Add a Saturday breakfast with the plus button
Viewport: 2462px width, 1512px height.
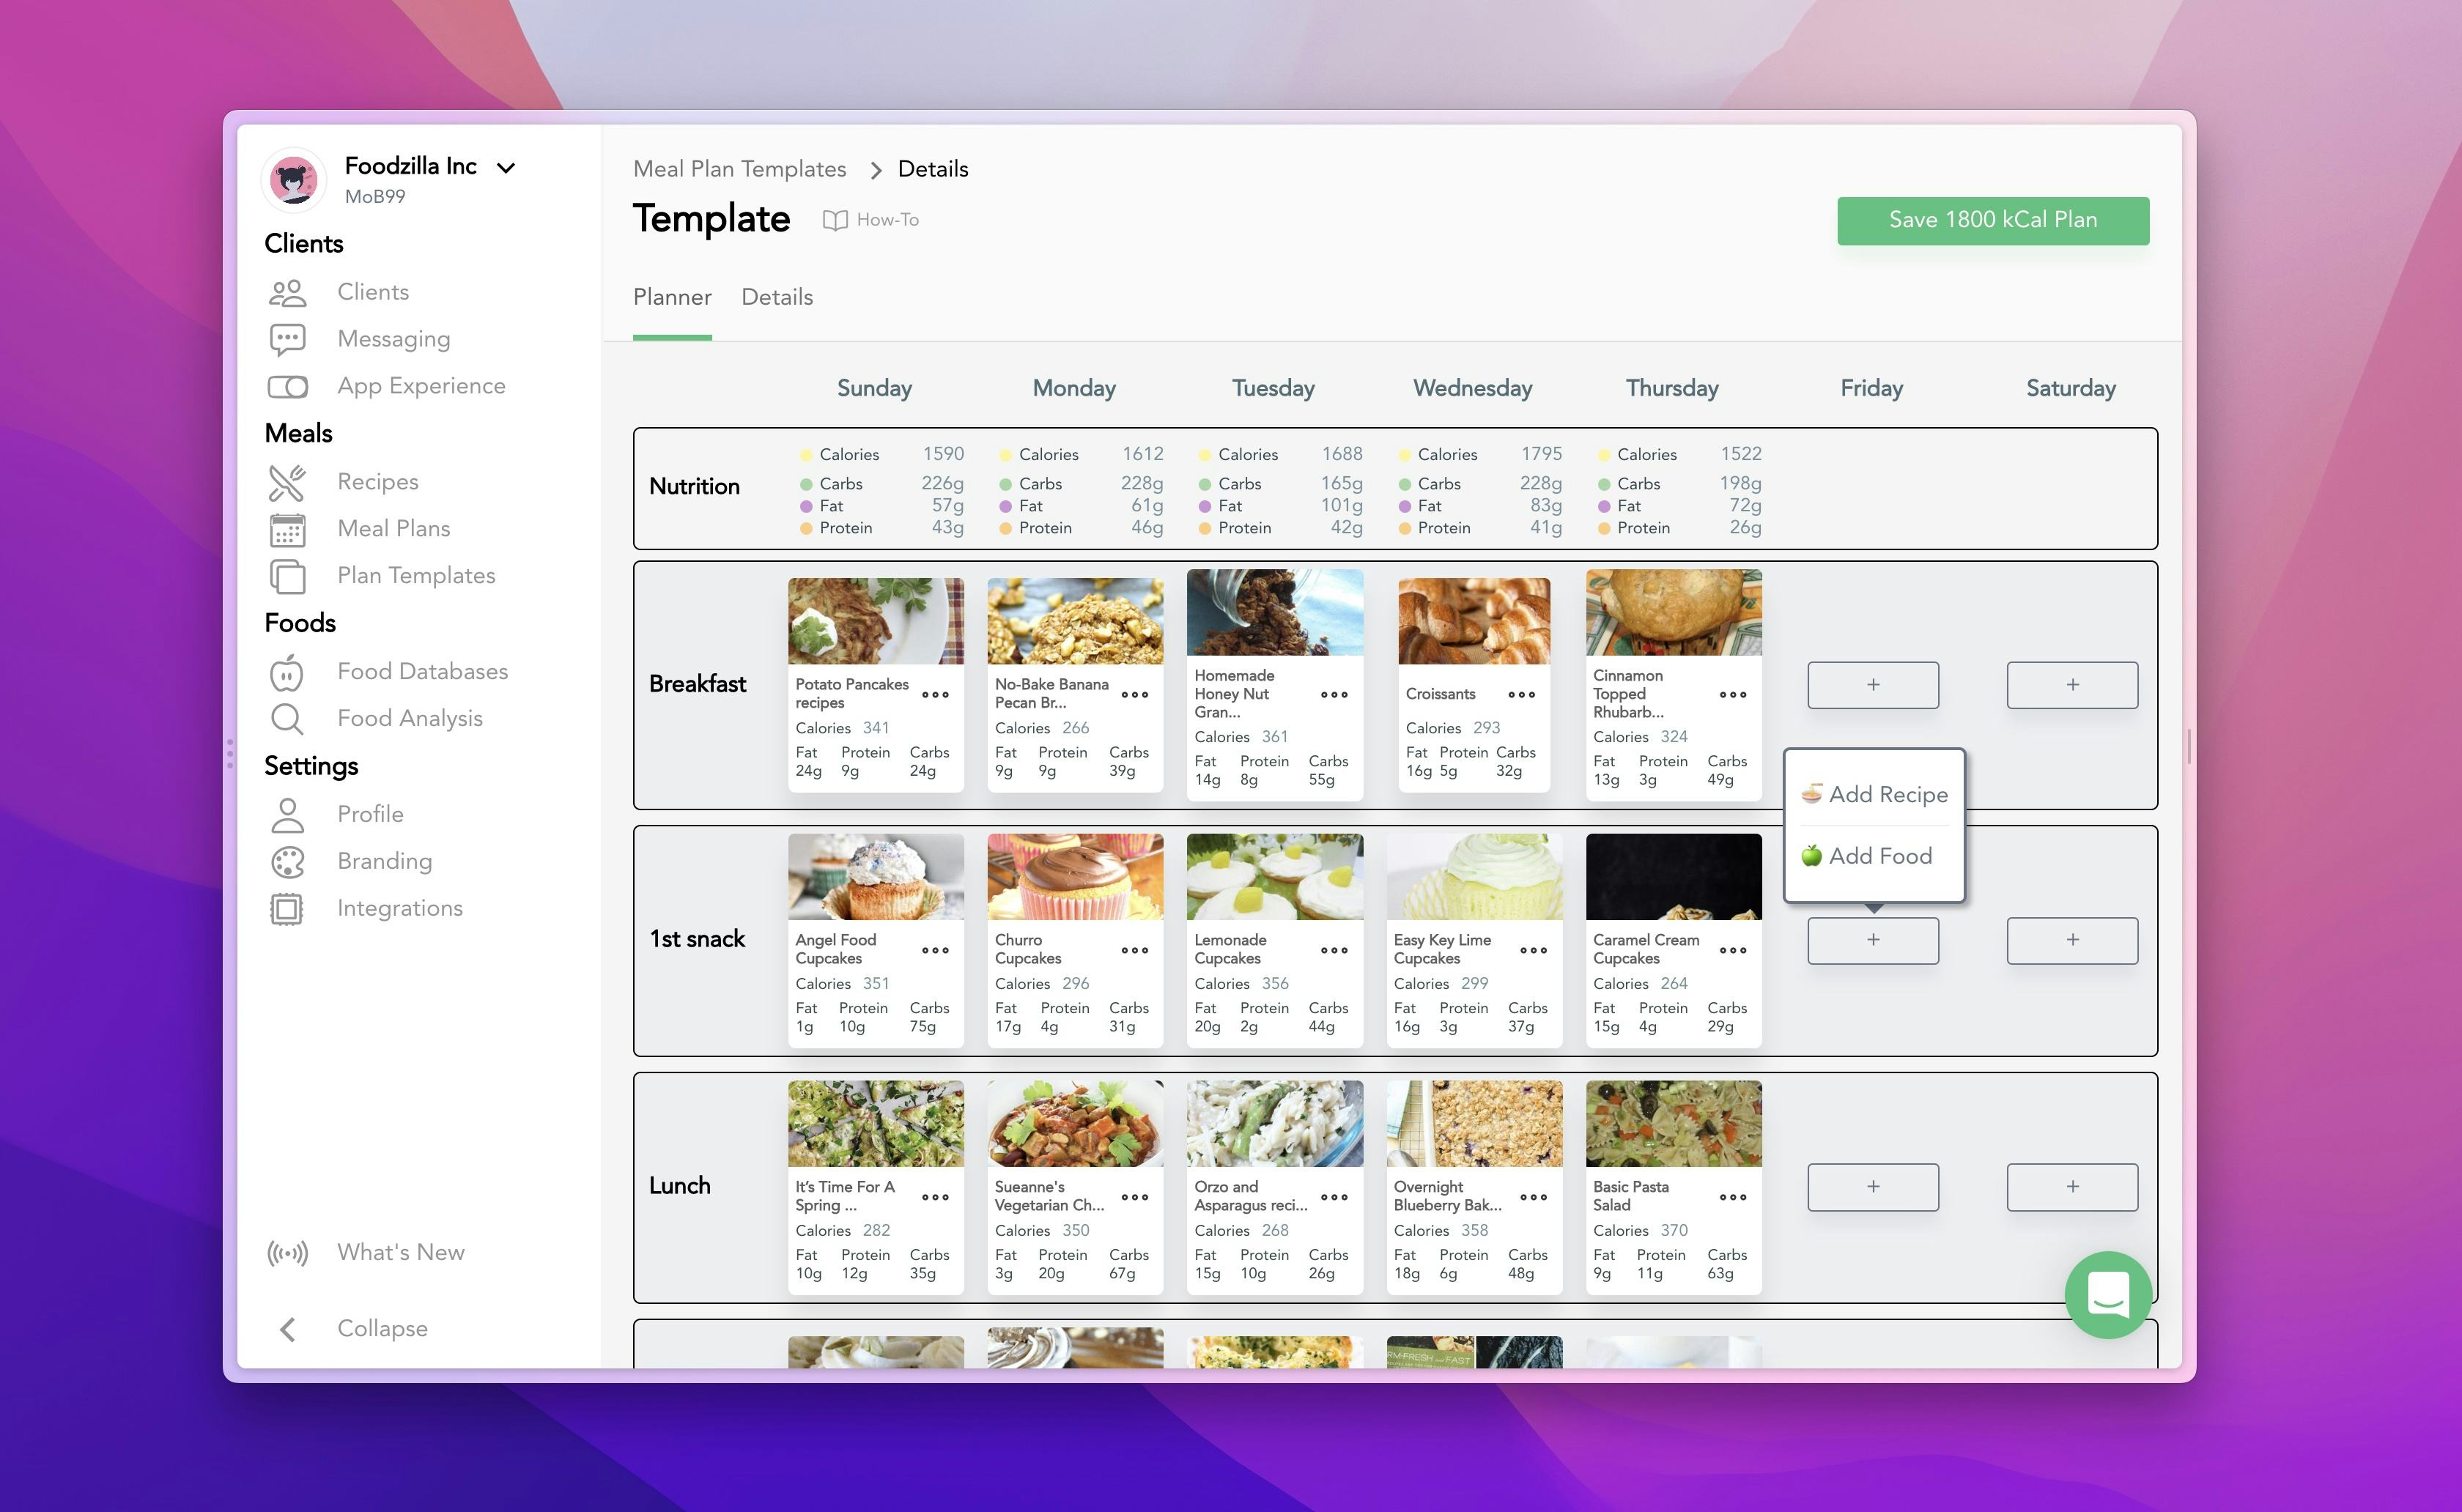tap(2071, 684)
